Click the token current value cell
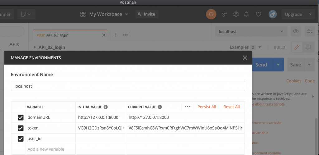This screenshot has height=155, width=319. pos(185,128)
